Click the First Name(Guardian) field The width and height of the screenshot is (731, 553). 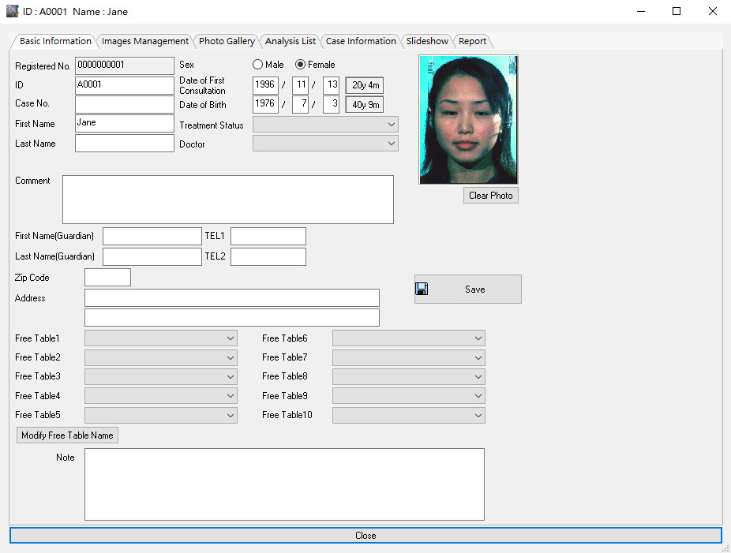(152, 236)
